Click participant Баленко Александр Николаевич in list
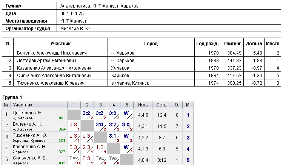This screenshot has width=283, height=167. click(52, 53)
